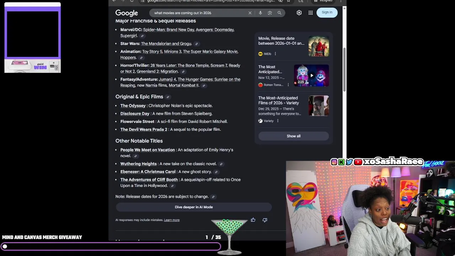Click Dive deeper in AI Mode
This screenshot has width=455, height=256.
pos(194,207)
